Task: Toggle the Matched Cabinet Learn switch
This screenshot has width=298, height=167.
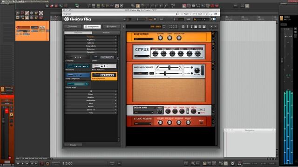Action: coord(192,73)
